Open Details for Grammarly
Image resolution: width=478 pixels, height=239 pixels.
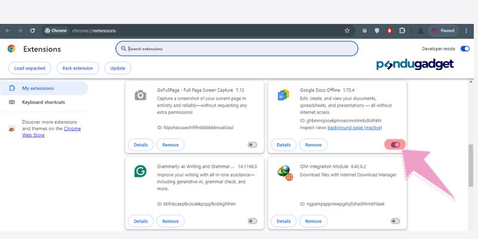[x=140, y=221]
